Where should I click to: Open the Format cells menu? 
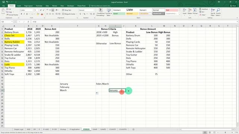pos(195,12)
